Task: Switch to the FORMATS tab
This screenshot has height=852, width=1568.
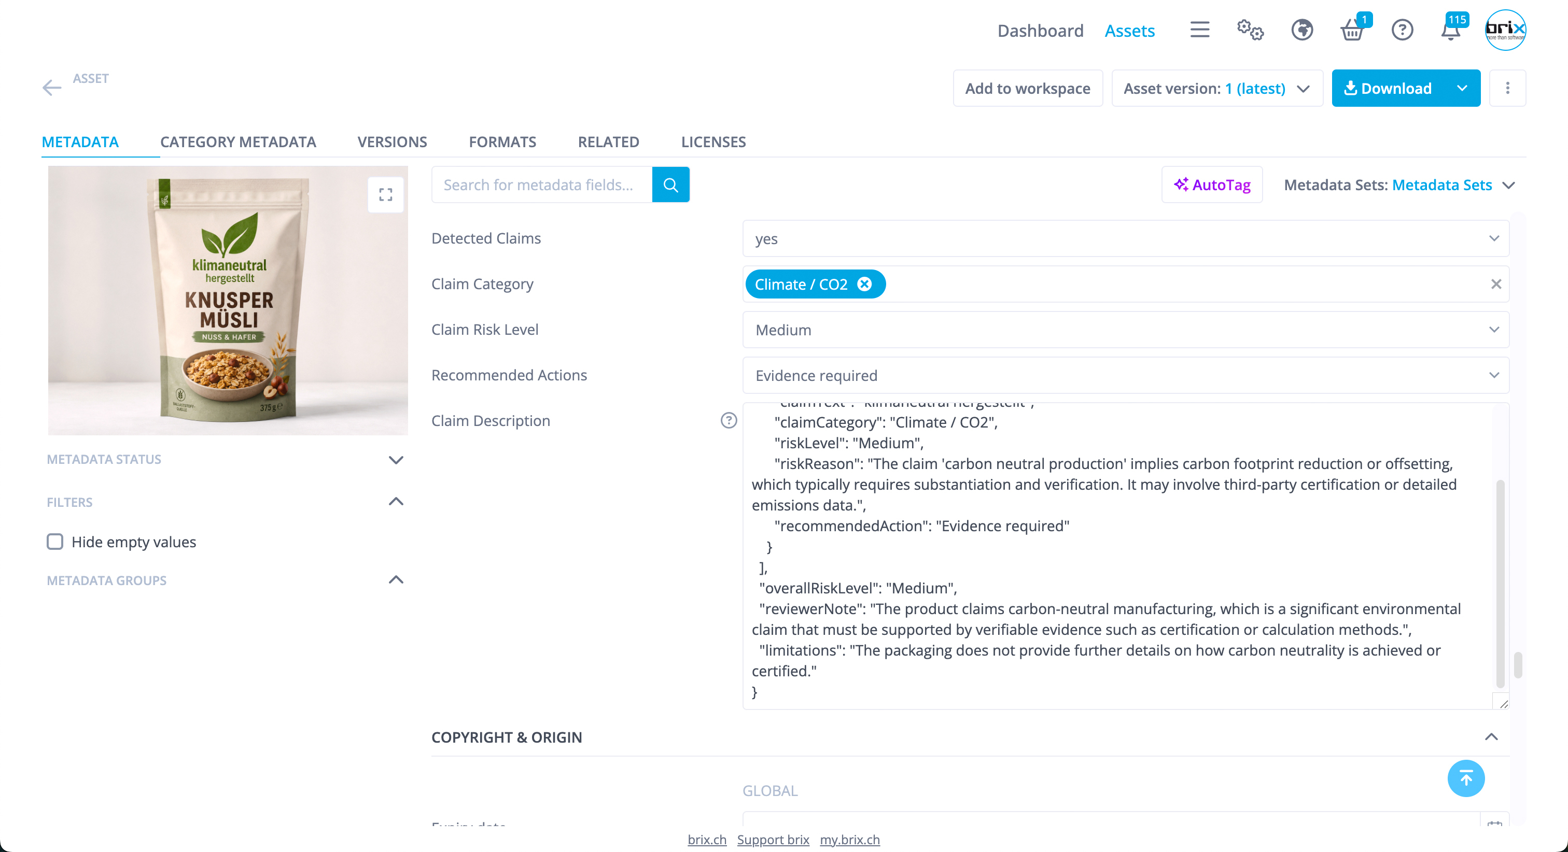Action: coord(502,142)
